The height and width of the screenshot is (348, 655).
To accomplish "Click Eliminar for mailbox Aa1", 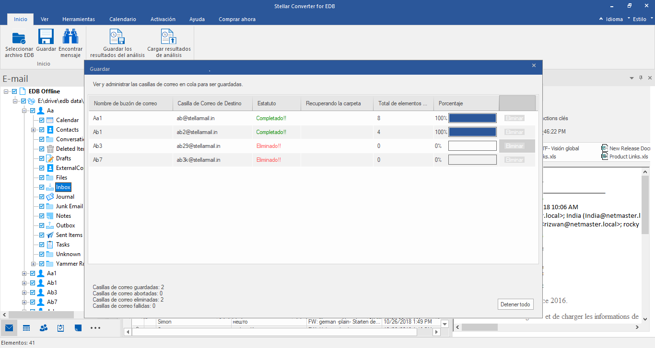I will pyautogui.click(x=515, y=118).
